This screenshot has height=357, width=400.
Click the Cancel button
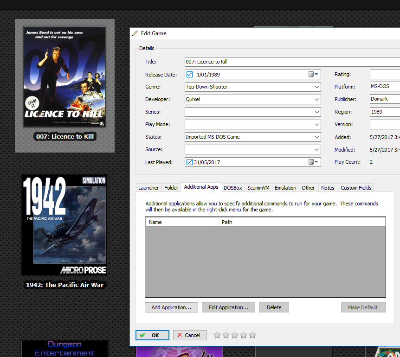pyautogui.click(x=190, y=335)
